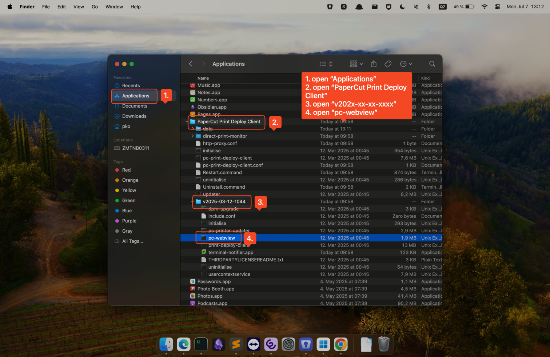Open the Go menu
This screenshot has width=550, height=357.
tap(95, 7)
